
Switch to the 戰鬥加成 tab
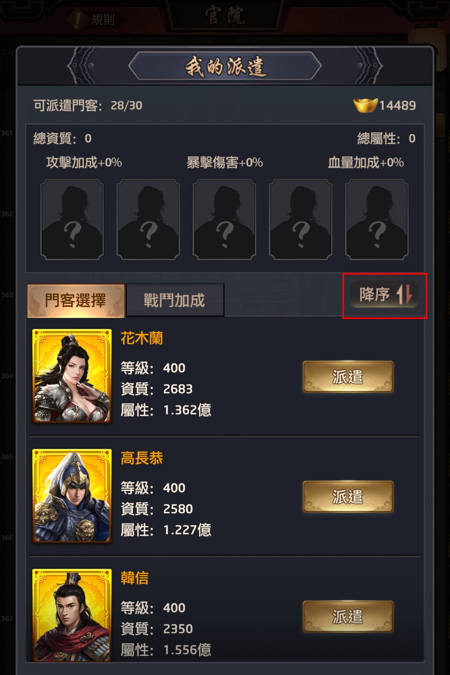175,300
